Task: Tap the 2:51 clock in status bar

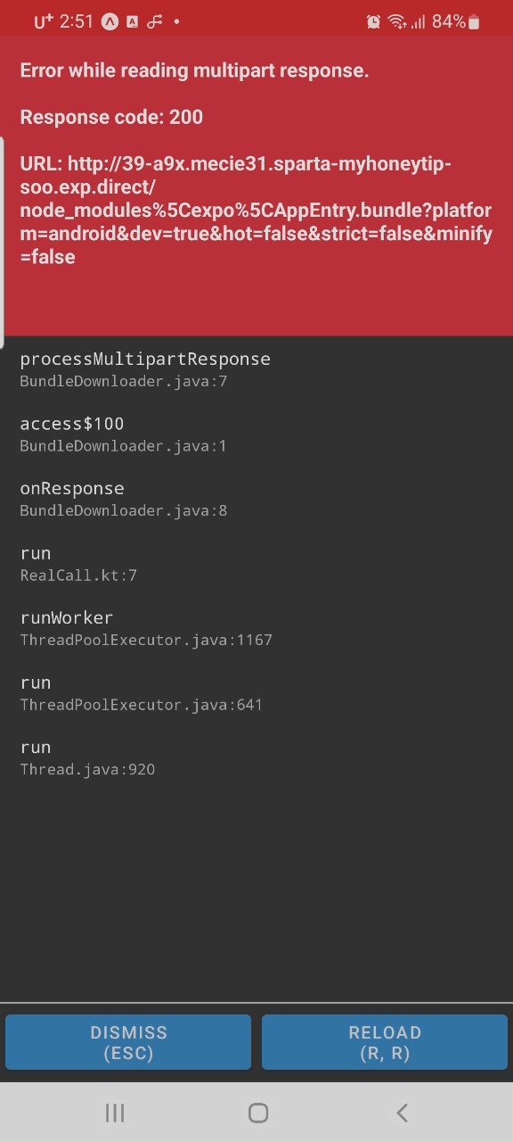Action: [77, 22]
